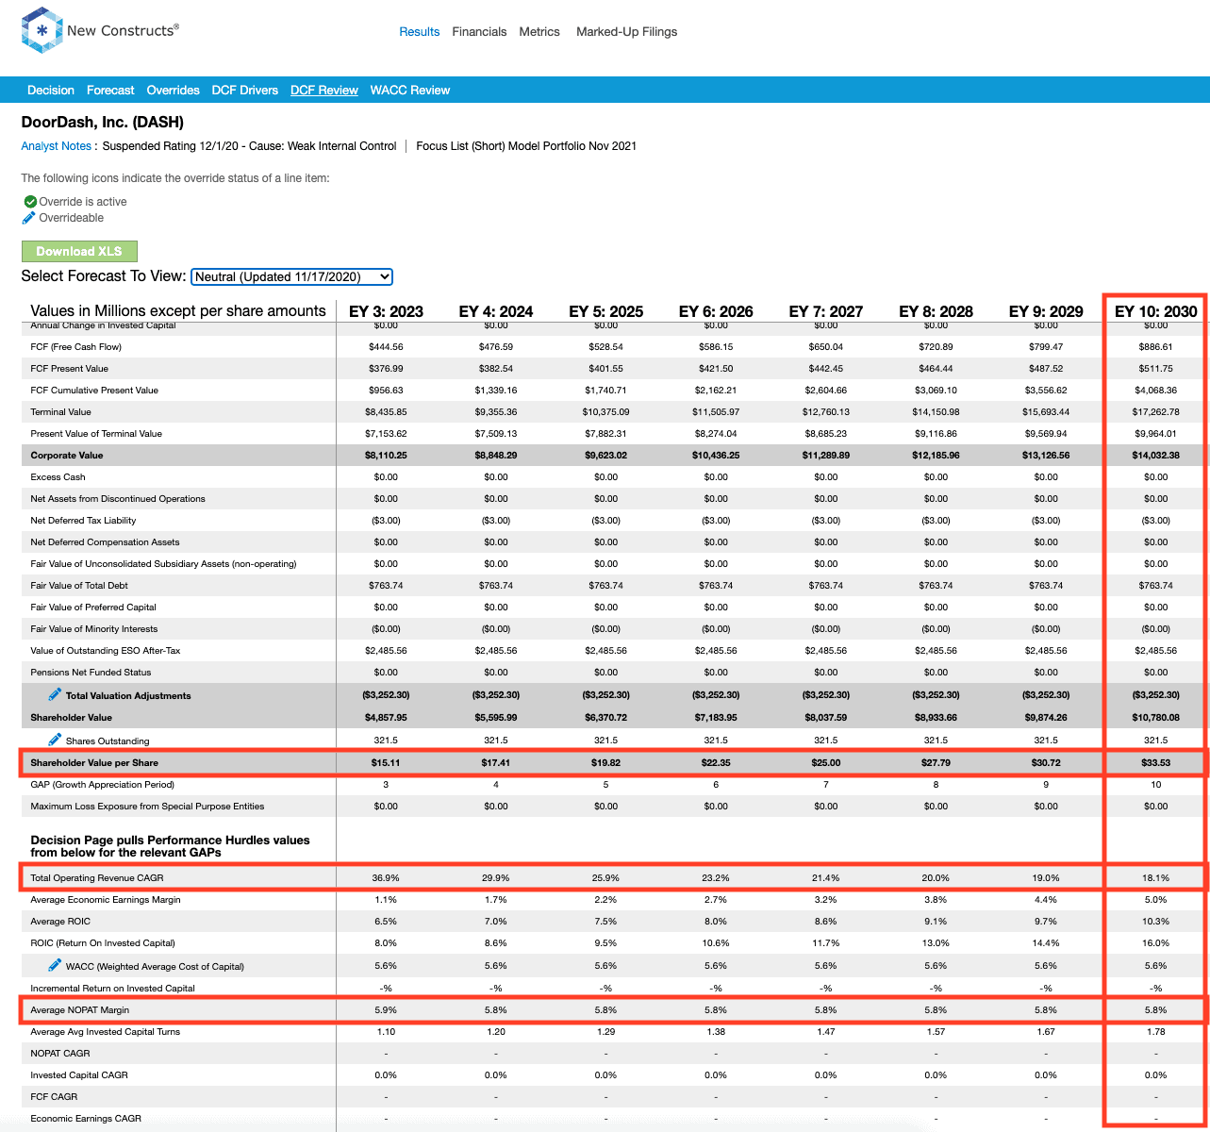Click the Terminal Value row label

coord(60,412)
